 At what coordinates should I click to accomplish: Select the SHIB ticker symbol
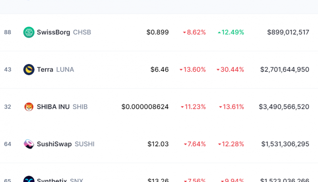[80, 107]
